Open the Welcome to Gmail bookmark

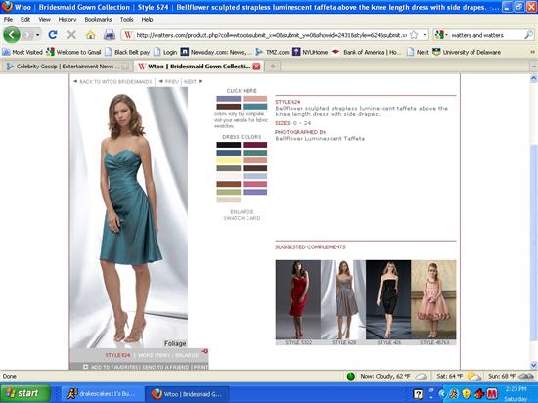coord(73,52)
